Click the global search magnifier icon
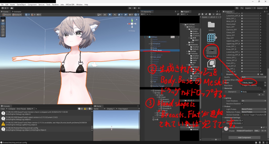Image resolution: width=269 pixels, height=144 pixels. click(242, 8)
